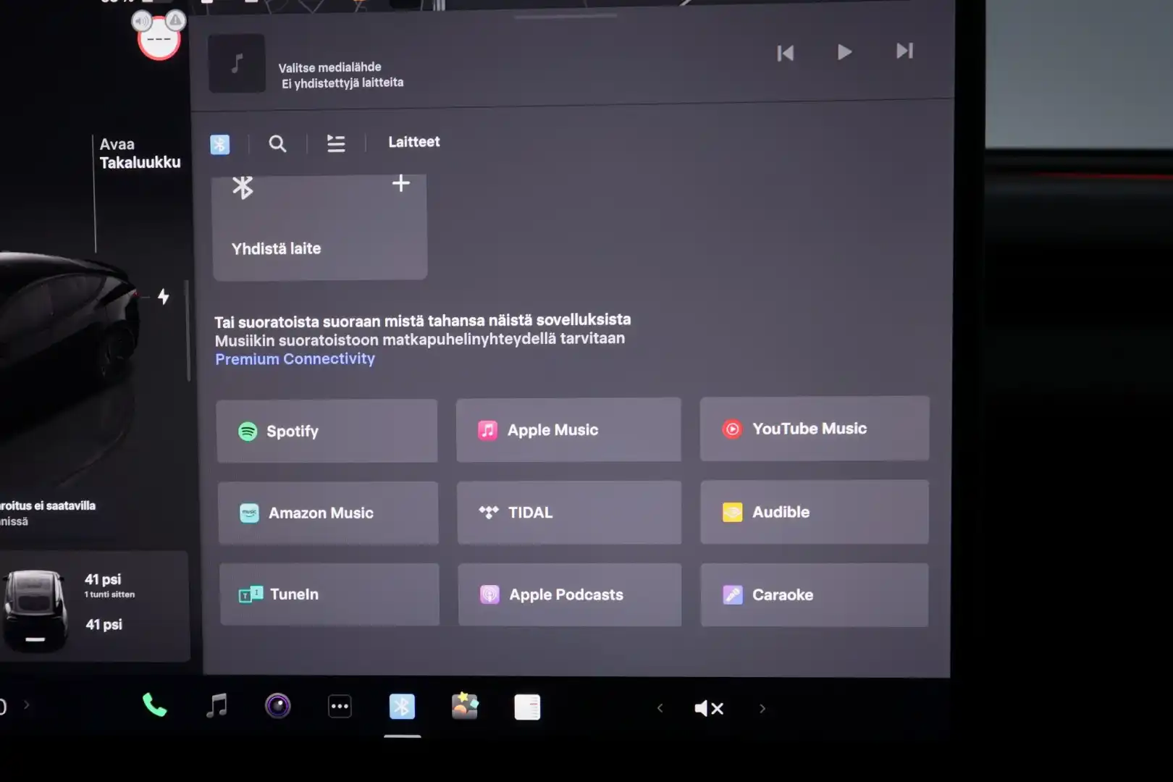Screen dimensions: 1173x782
Task: Unmute the speaker volume icon
Action: [709, 708]
